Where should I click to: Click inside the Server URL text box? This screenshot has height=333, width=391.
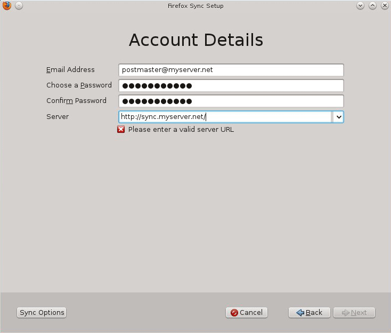[225, 117]
